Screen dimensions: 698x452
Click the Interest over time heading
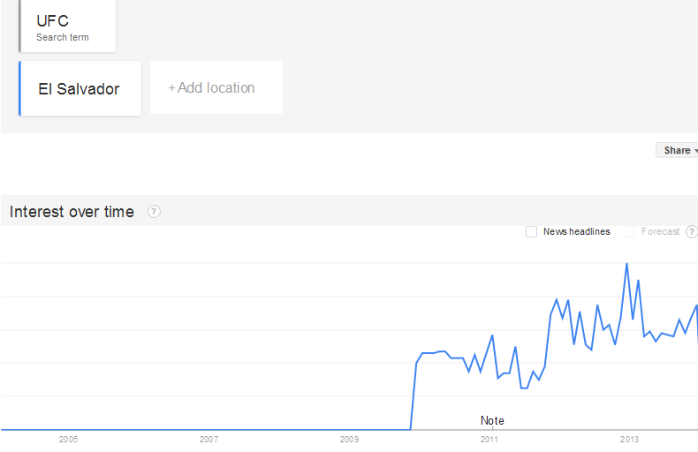click(72, 212)
